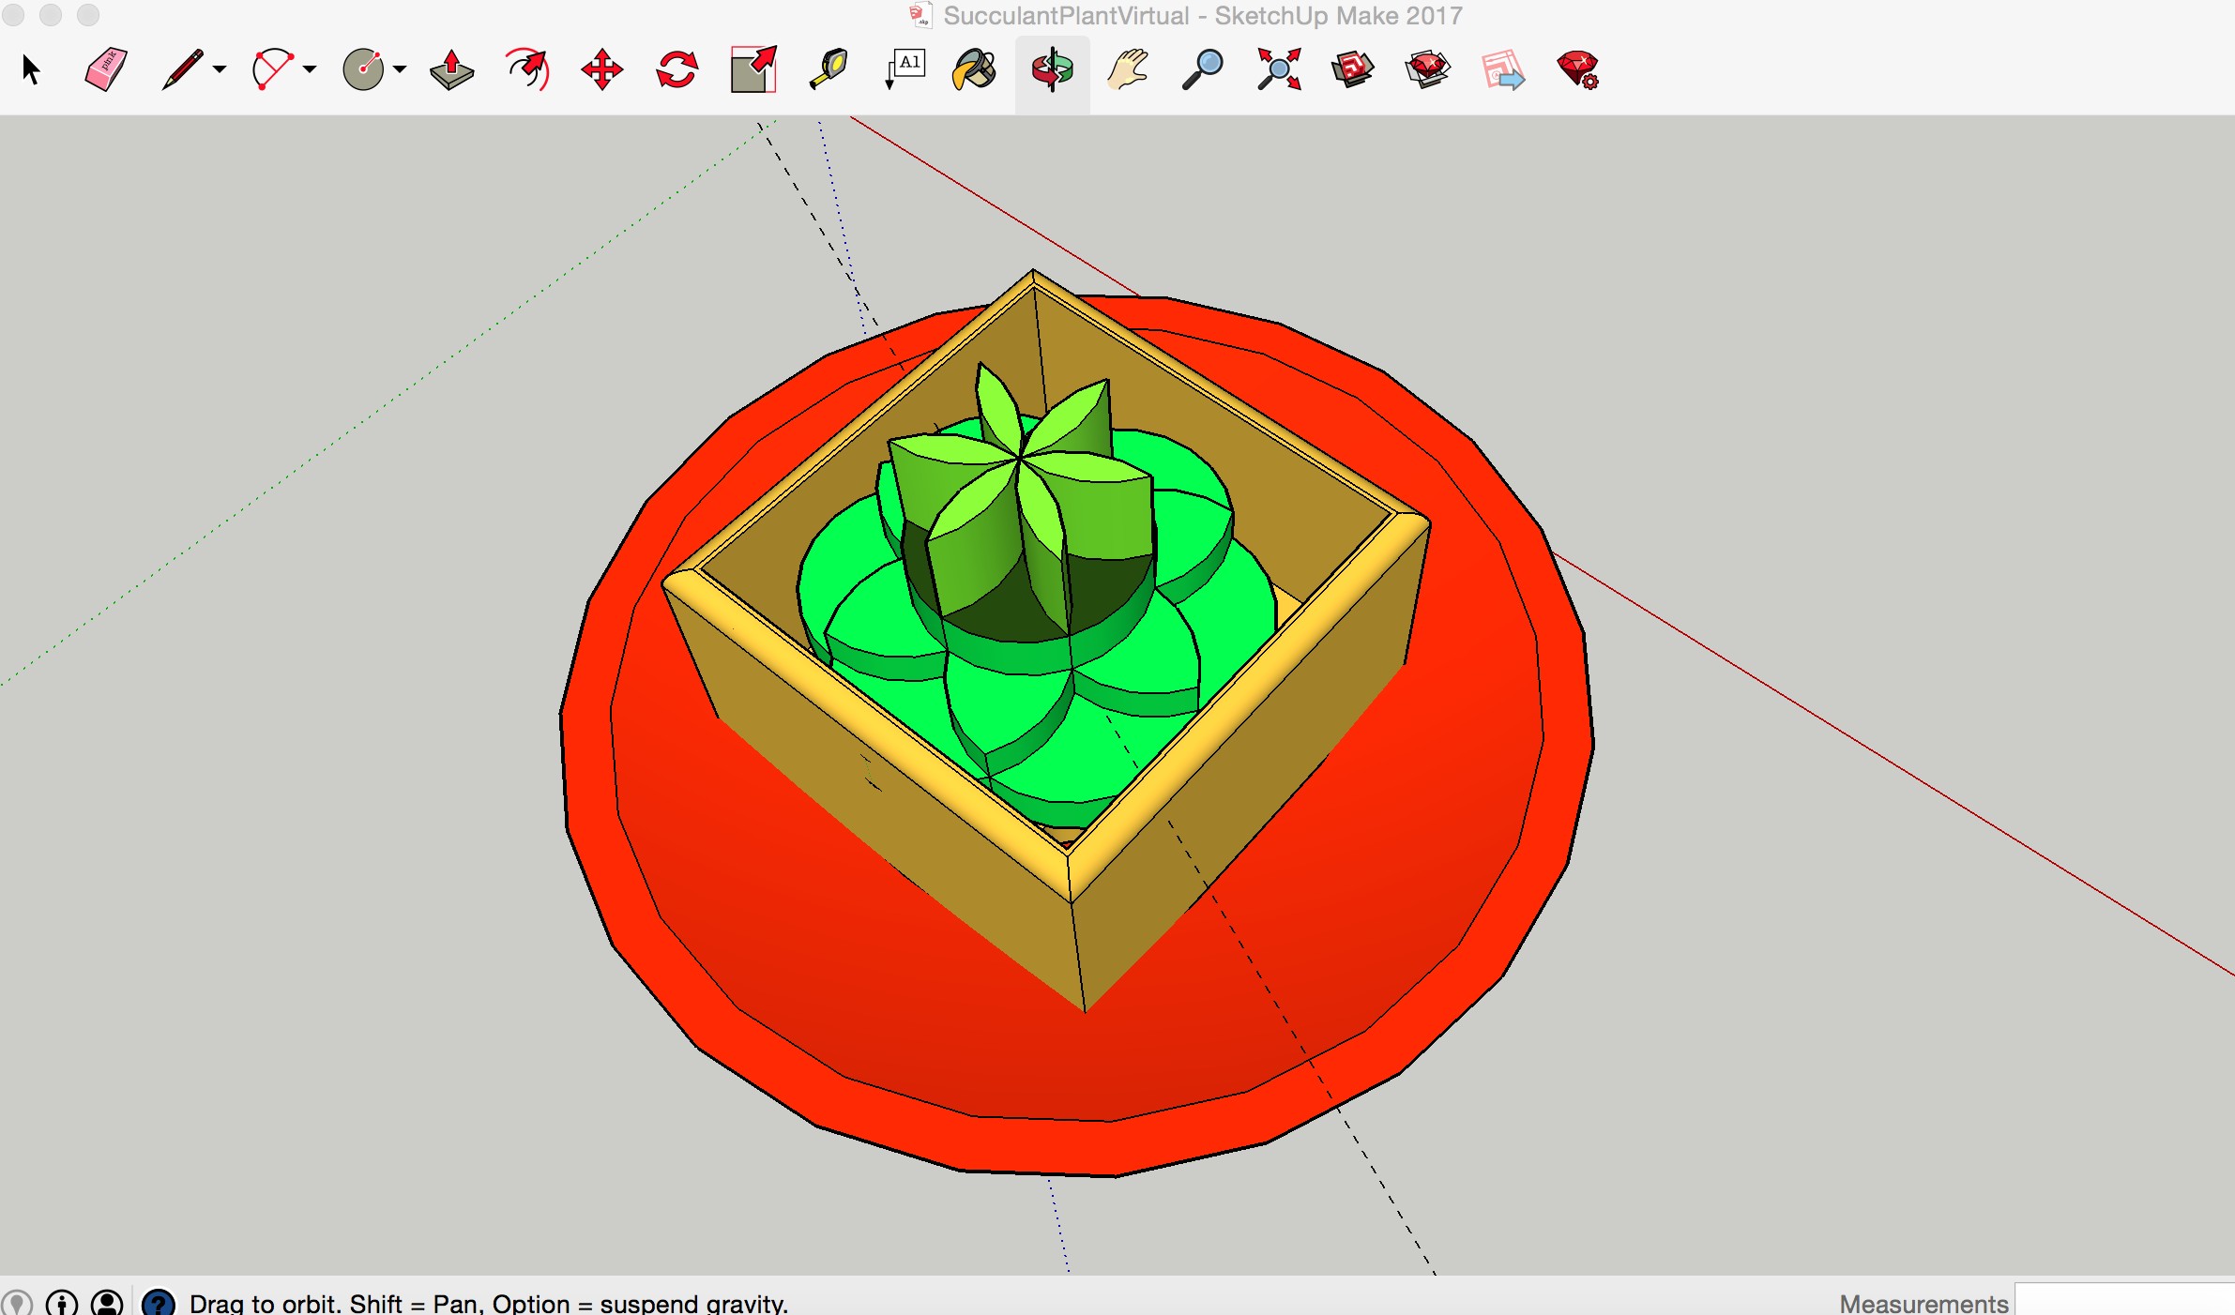Click the document icon in the title bar
Image resolution: width=2235 pixels, height=1315 pixels.
920,15
